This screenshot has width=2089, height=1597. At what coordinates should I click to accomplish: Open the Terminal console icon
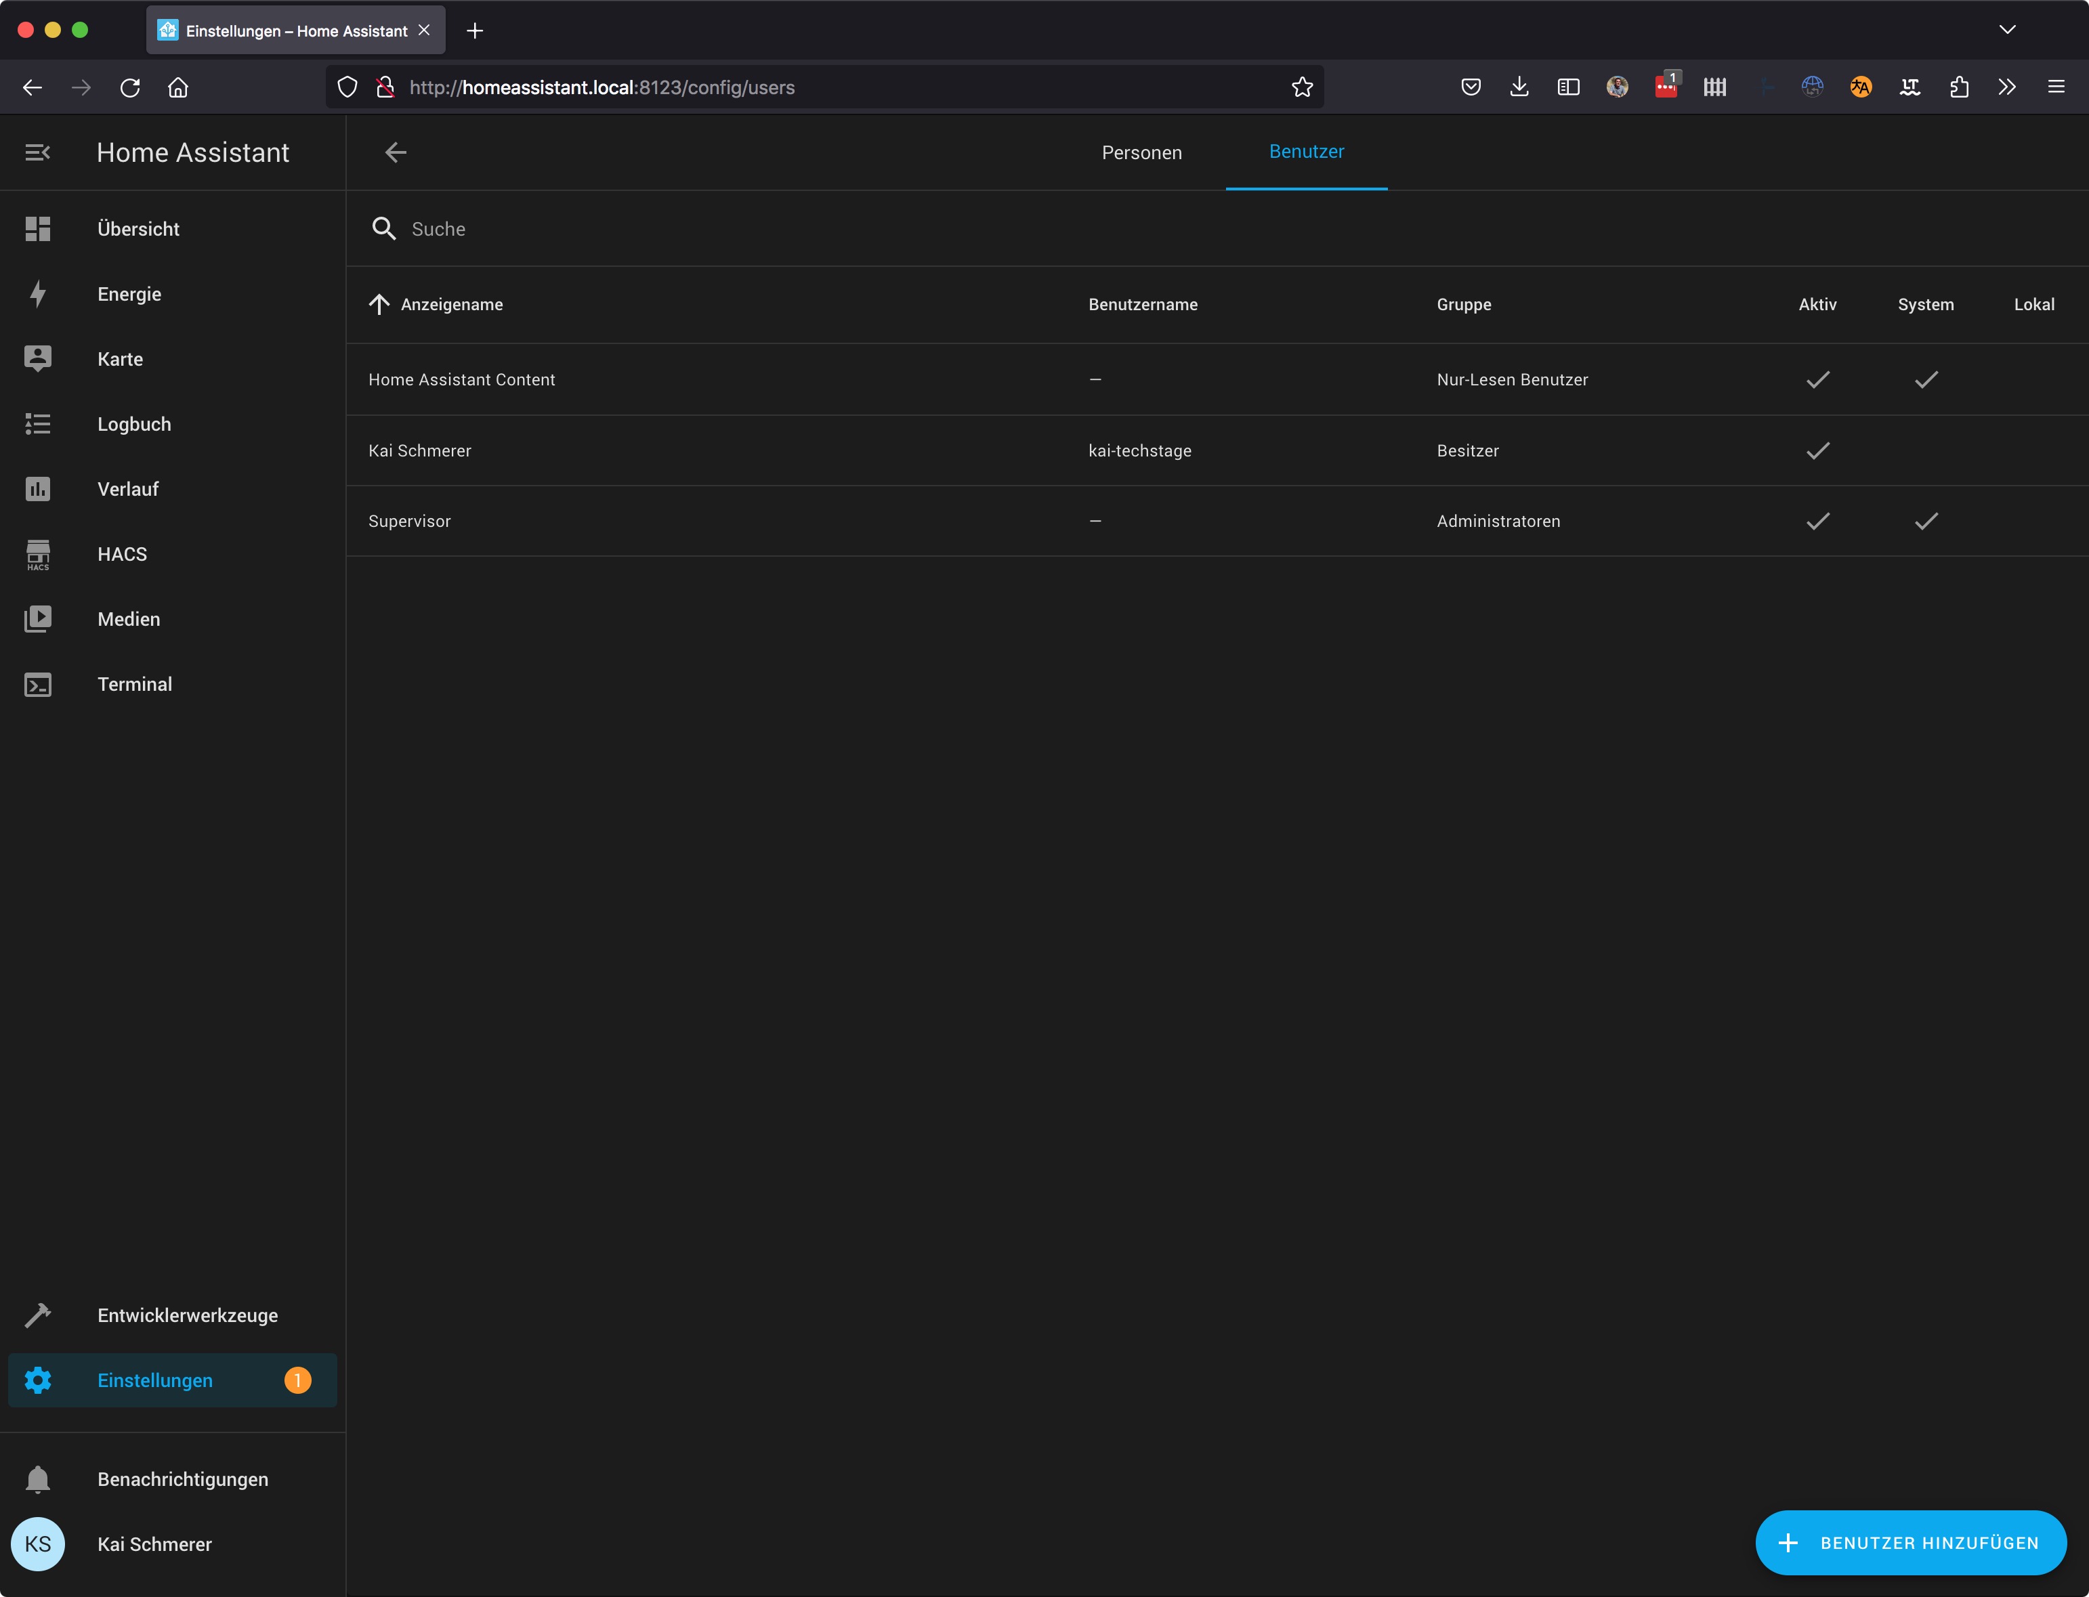point(37,685)
